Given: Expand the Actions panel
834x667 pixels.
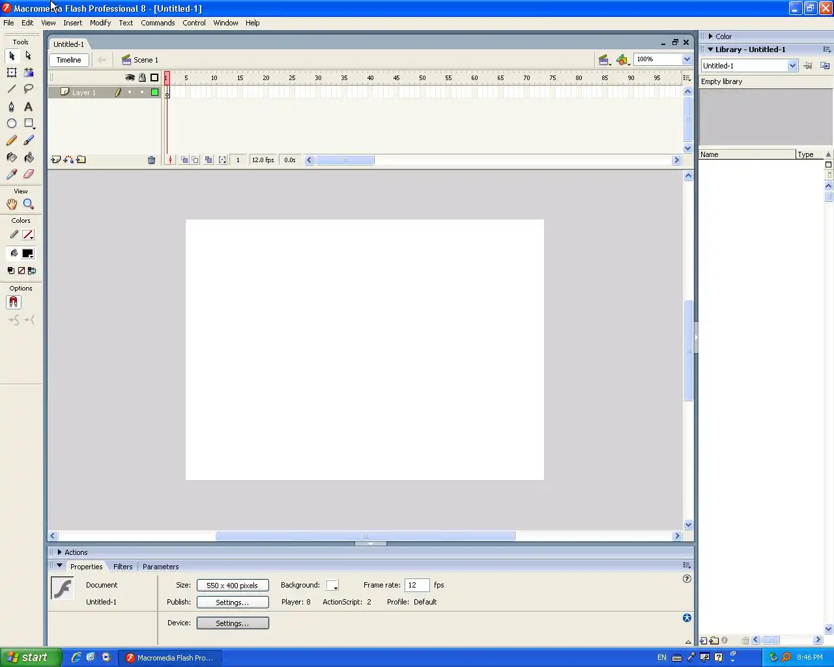Looking at the screenshot, I should pyautogui.click(x=60, y=552).
